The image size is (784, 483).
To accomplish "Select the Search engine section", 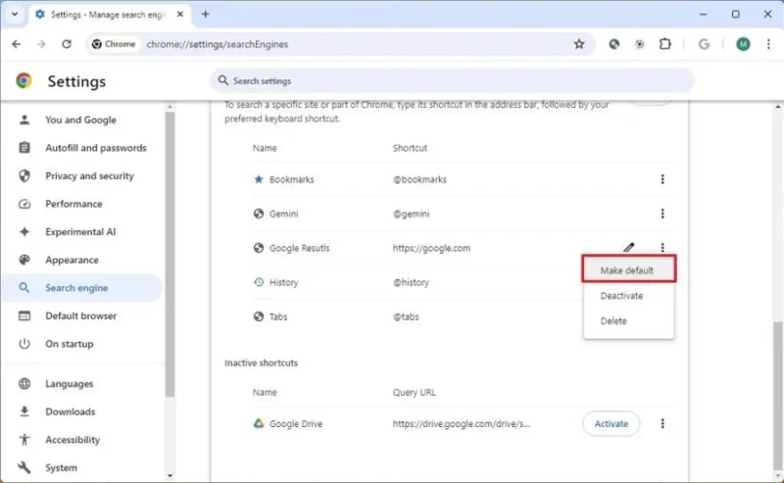I will pyautogui.click(x=81, y=288).
